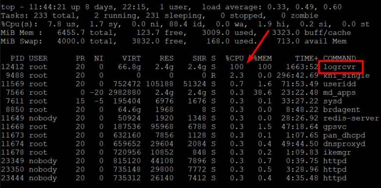381x188 pixels.
Task: Select the 123.7 free memory value
Action: point(148,33)
